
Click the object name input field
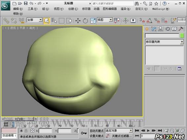coord(162,36)
